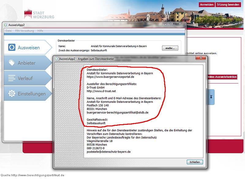Click the https://www.buergerserviceportal.de text

point(111,77)
